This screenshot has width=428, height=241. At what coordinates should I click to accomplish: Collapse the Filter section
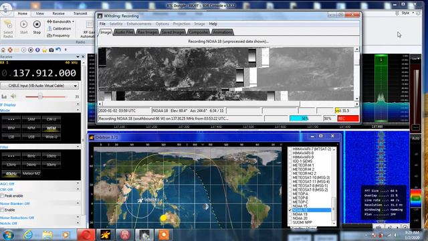pyautogui.click(x=78, y=147)
